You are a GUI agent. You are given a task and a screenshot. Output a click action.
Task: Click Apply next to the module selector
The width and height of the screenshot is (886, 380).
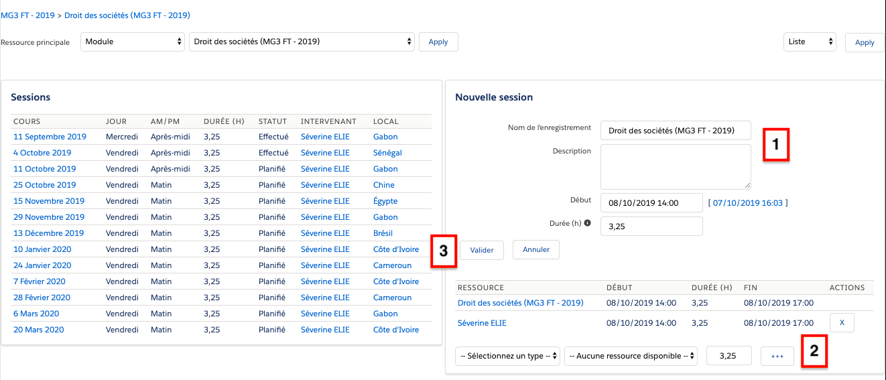coord(438,42)
